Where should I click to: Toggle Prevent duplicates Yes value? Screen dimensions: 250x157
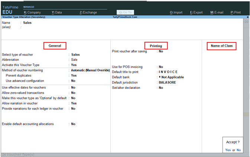[x=74, y=76]
